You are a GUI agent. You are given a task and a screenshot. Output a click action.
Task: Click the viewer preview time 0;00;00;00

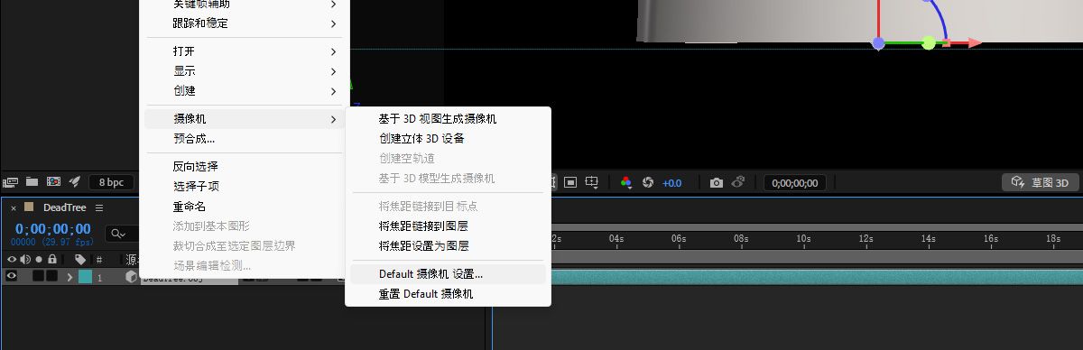point(795,182)
